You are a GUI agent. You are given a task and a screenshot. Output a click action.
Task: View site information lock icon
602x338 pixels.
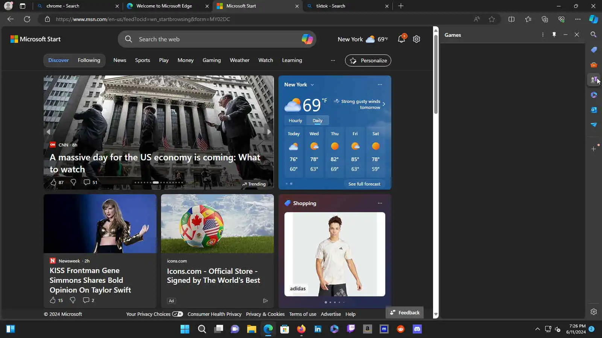pos(47,19)
